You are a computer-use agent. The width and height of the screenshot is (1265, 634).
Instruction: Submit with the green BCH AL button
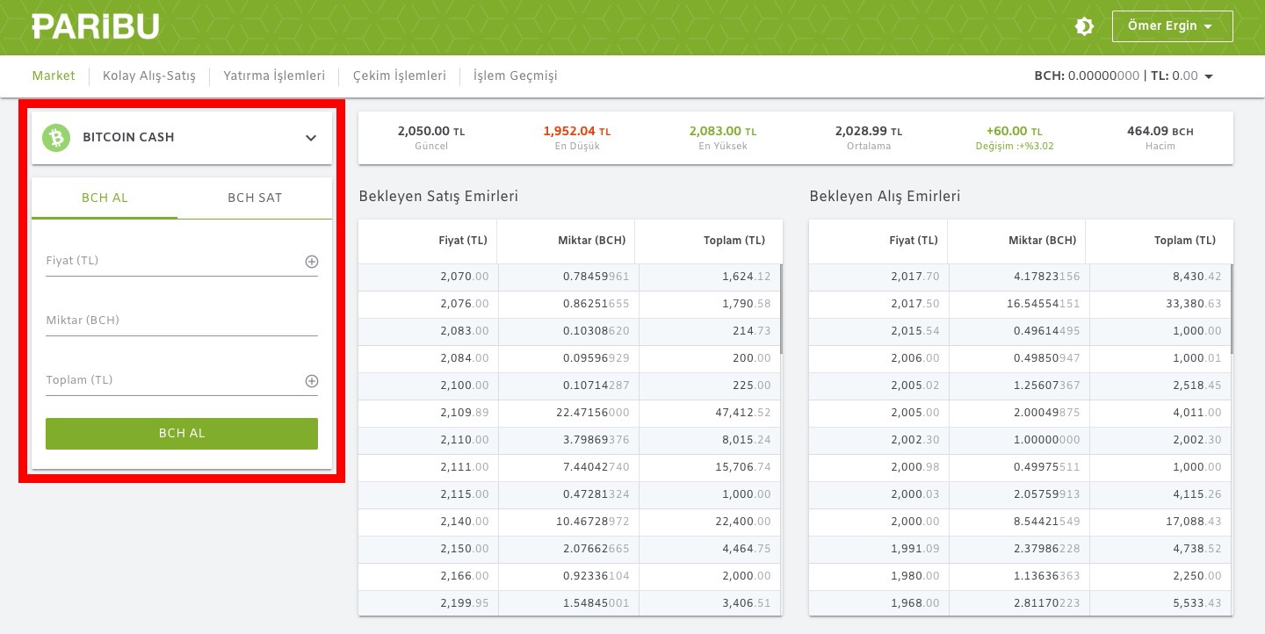[x=182, y=434]
